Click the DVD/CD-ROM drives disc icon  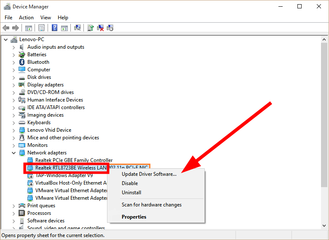click(22, 92)
